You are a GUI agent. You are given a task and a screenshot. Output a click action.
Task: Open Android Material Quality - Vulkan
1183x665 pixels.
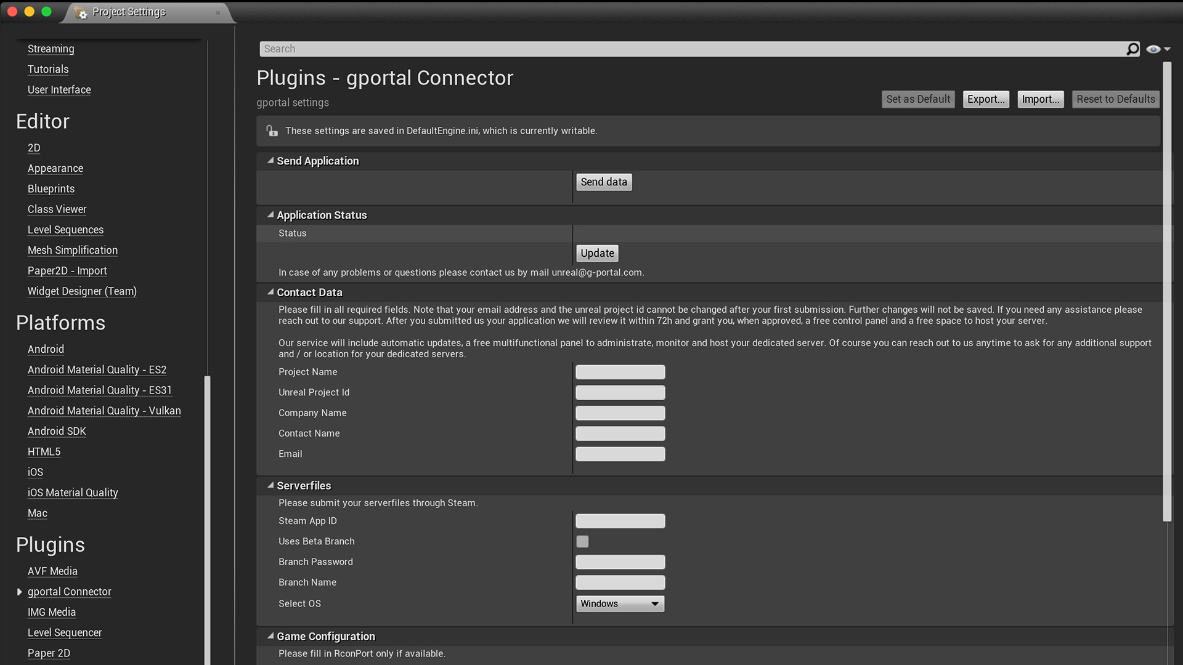coord(104,411)
